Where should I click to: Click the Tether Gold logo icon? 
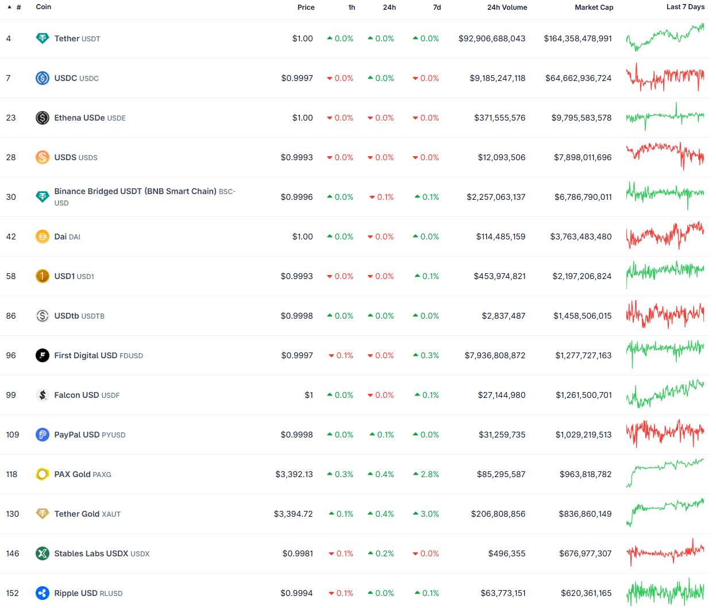(x=43, y=514)
